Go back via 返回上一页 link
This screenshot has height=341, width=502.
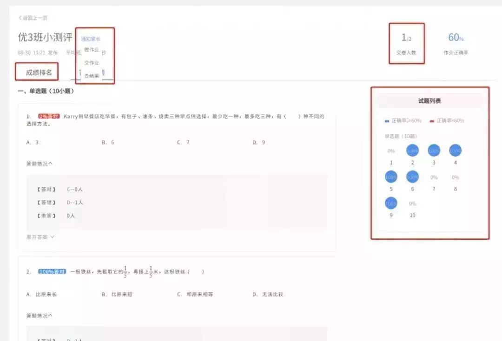[33, 18]
